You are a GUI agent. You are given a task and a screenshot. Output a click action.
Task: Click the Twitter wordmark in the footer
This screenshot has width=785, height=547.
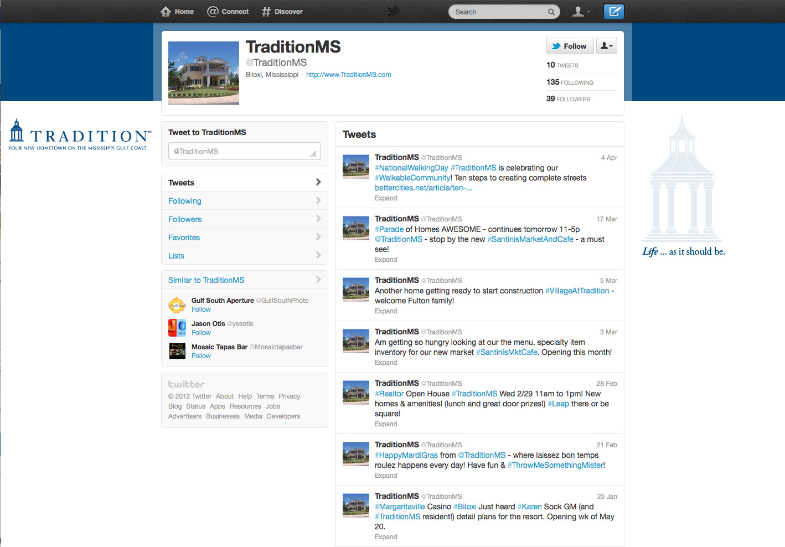187,384
